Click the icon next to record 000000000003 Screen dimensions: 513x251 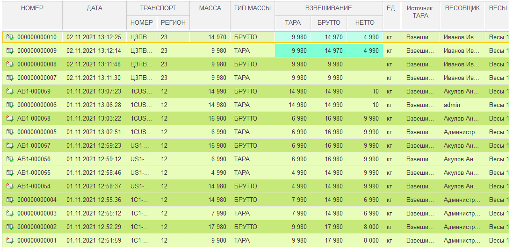[10, 214]
